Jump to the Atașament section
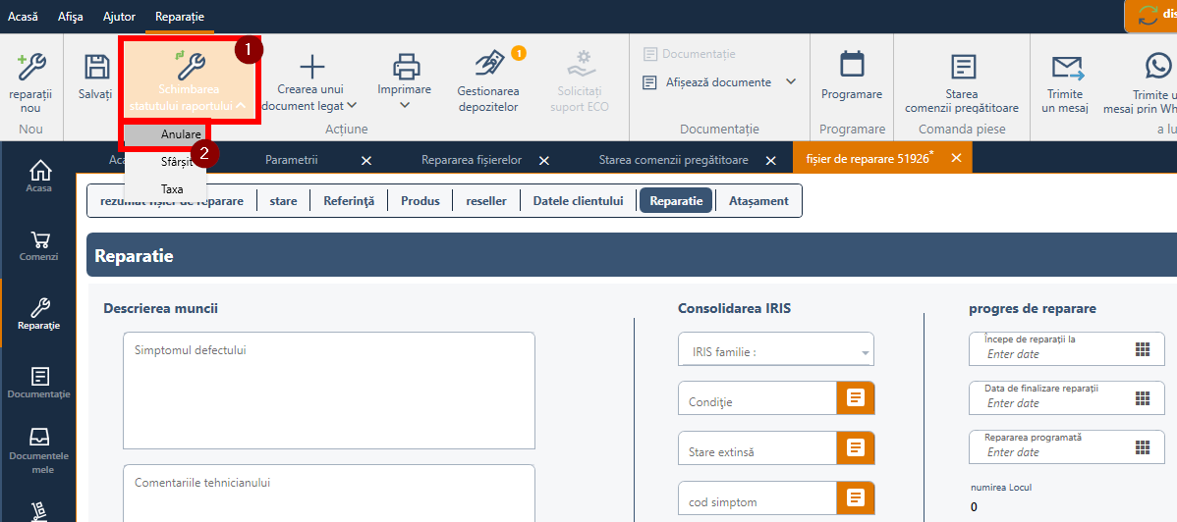This screenshot has height=522, width=1177. pos(758,201)
